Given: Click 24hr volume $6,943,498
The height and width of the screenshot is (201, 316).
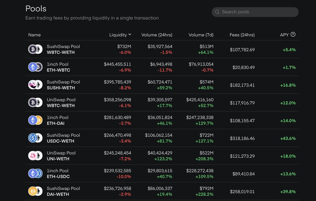Looking at the screenshot, I should point(161,64).
